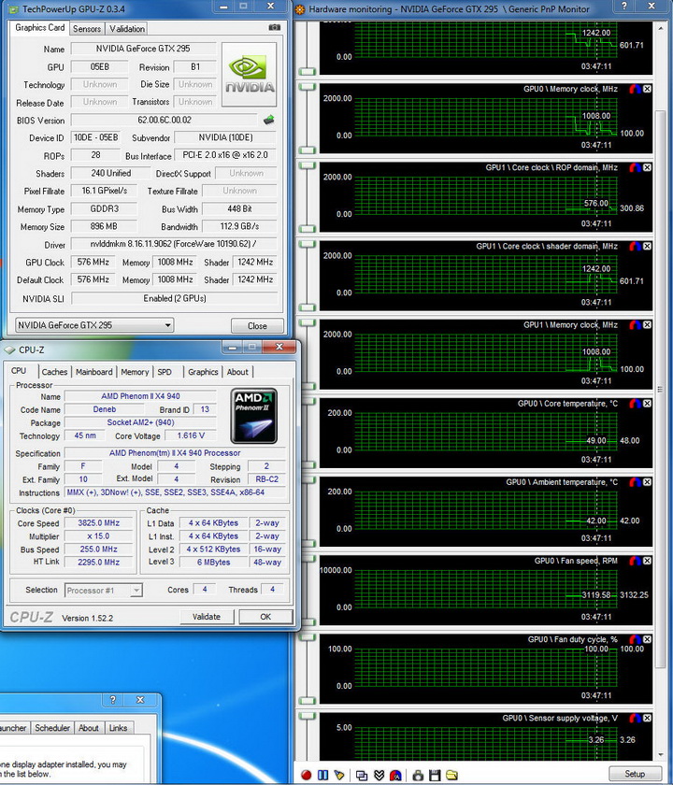Open the Mainboard tab in CPU-Z

(94, 372)
